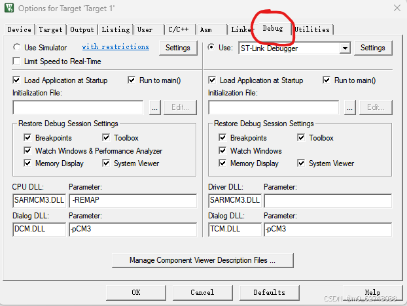Click the empty Driver DLL parameter field
The height and width of the screenshot is (306, 407).
pos(328,201)
